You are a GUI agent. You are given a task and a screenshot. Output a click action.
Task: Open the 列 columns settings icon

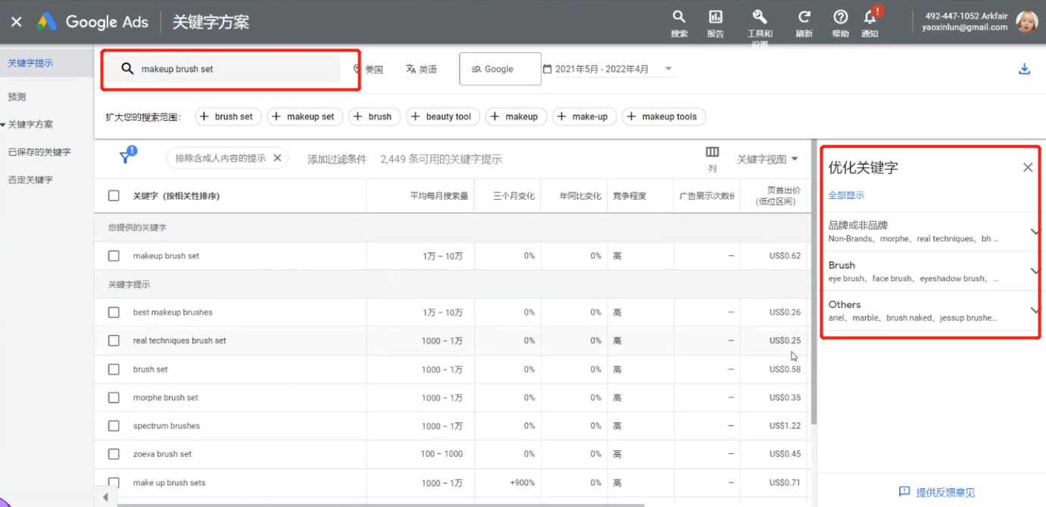[710, 155]
